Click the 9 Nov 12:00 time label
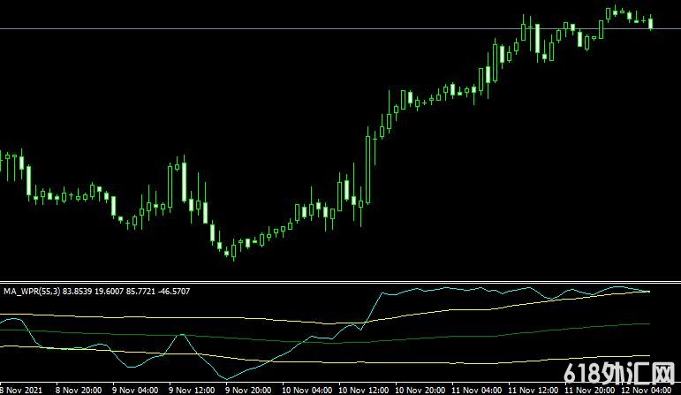 tap(192, 390)
